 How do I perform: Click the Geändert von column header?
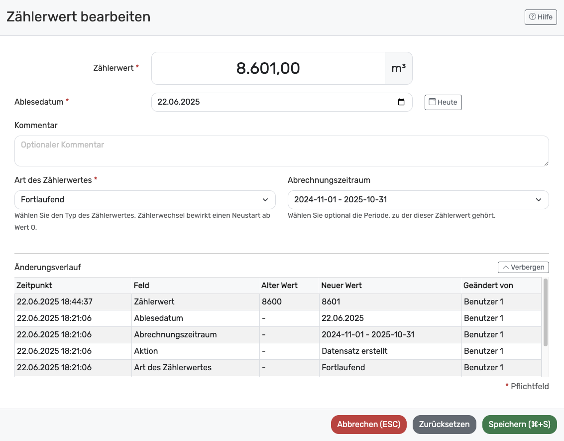tap(488, 286)
